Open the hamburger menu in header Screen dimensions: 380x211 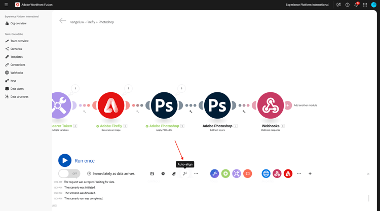(6, 5)
